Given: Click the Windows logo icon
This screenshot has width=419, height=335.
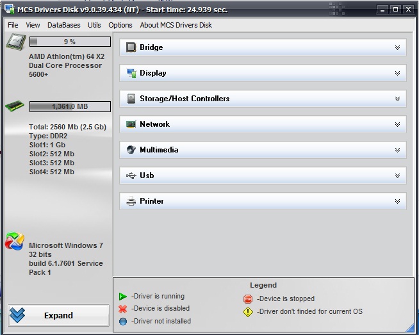Looking at the screenshot, I should tap(15, 241).
